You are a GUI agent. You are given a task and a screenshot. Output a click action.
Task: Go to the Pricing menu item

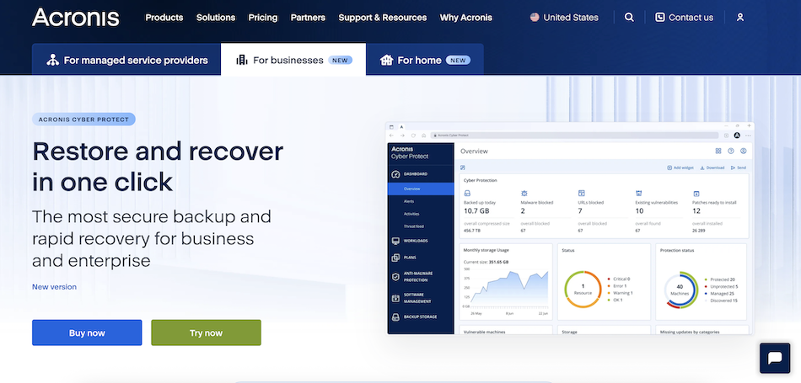click(262, 18)
